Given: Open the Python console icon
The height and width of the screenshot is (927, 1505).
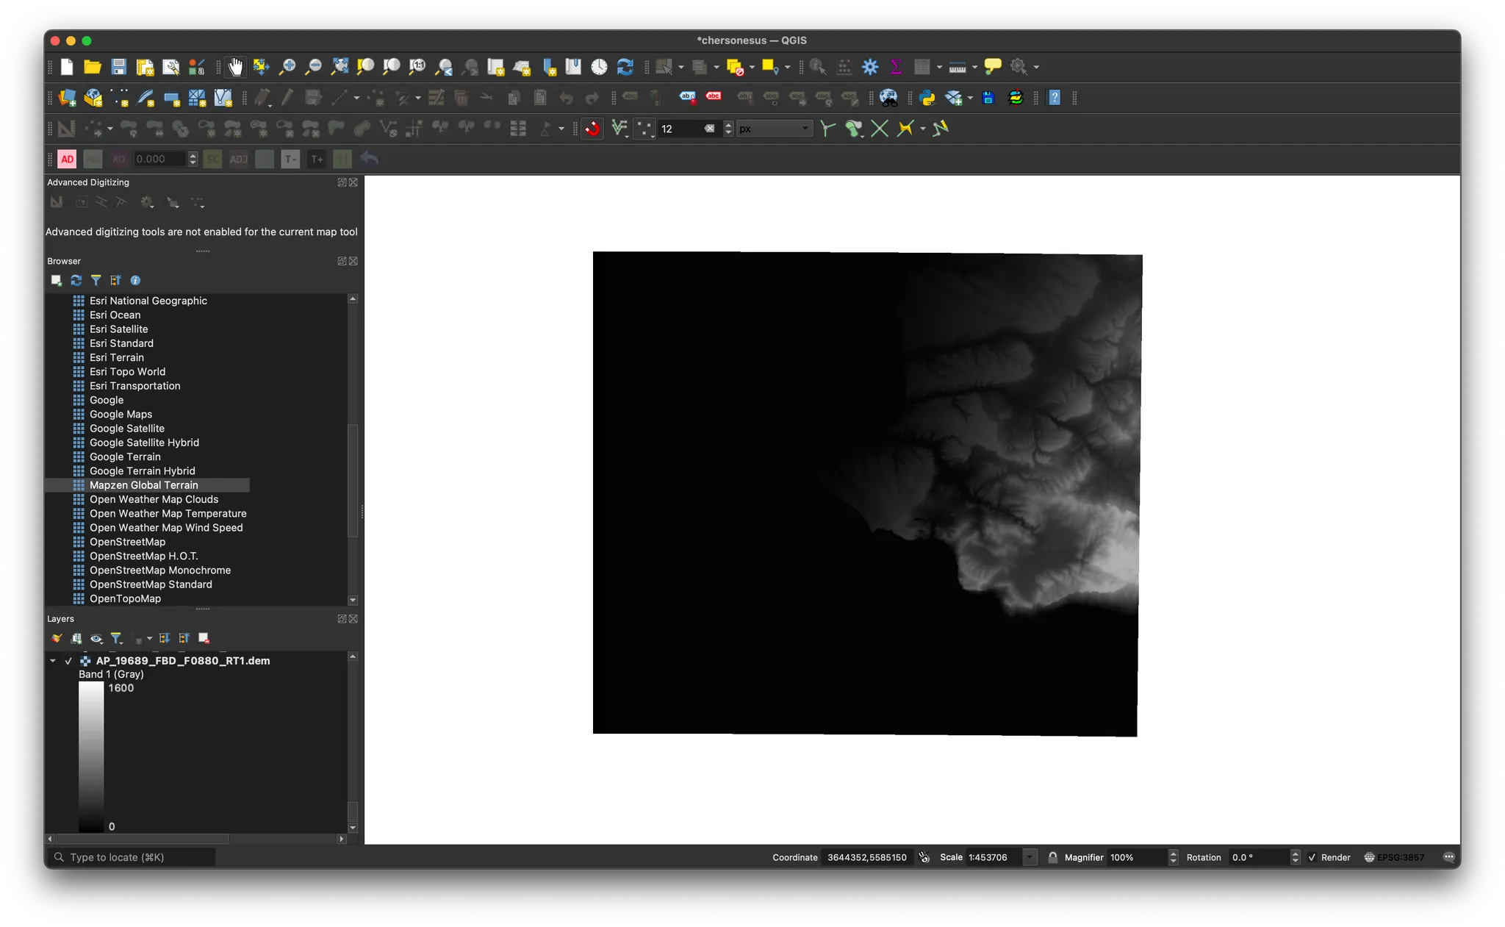Looking at the screenshot, I should click(927, 98).
